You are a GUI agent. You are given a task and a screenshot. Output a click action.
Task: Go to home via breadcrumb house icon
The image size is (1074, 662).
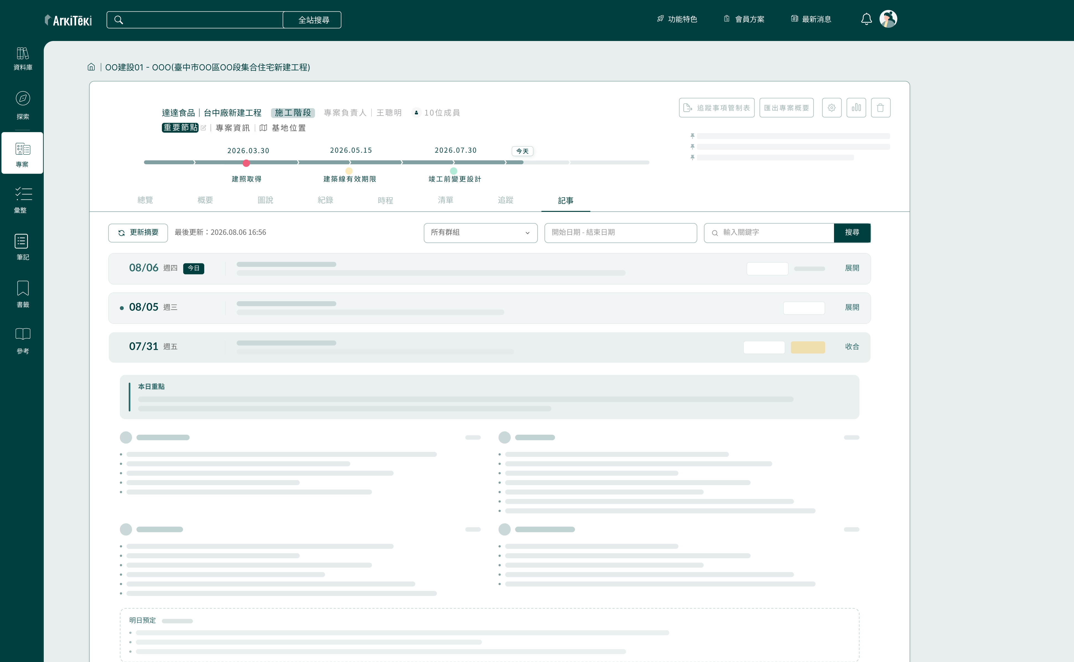91,67
